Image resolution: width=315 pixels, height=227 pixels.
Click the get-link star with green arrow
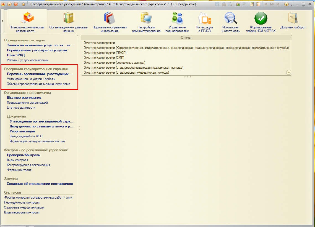[238, 4]
